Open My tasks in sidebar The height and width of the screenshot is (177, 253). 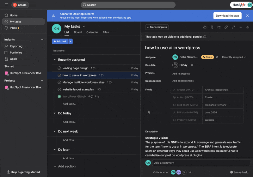pyautogui.click(x=23, y=21)
